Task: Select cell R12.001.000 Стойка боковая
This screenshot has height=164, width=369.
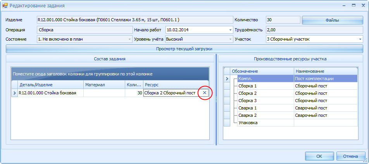Action: 51,93
